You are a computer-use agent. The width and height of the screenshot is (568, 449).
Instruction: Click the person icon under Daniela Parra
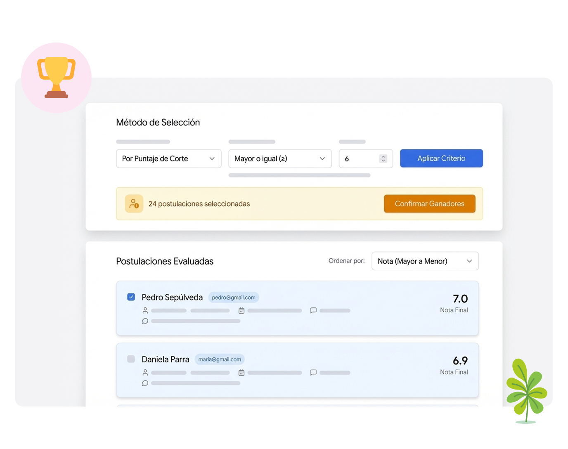(x=145, y=373)
